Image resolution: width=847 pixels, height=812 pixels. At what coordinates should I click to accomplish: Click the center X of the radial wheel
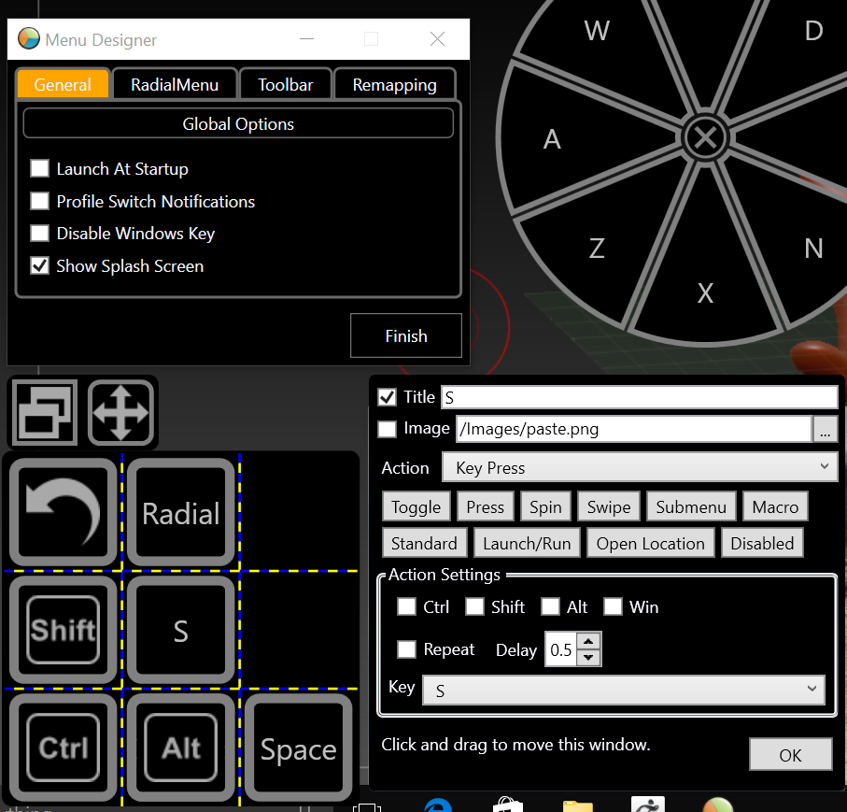[x=705, y=137]
